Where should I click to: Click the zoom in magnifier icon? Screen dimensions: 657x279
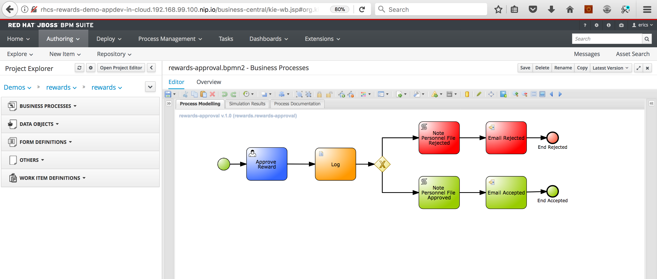[515, 94]
